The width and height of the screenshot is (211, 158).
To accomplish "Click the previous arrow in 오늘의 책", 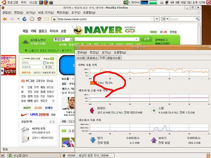I will coord(51,122).
